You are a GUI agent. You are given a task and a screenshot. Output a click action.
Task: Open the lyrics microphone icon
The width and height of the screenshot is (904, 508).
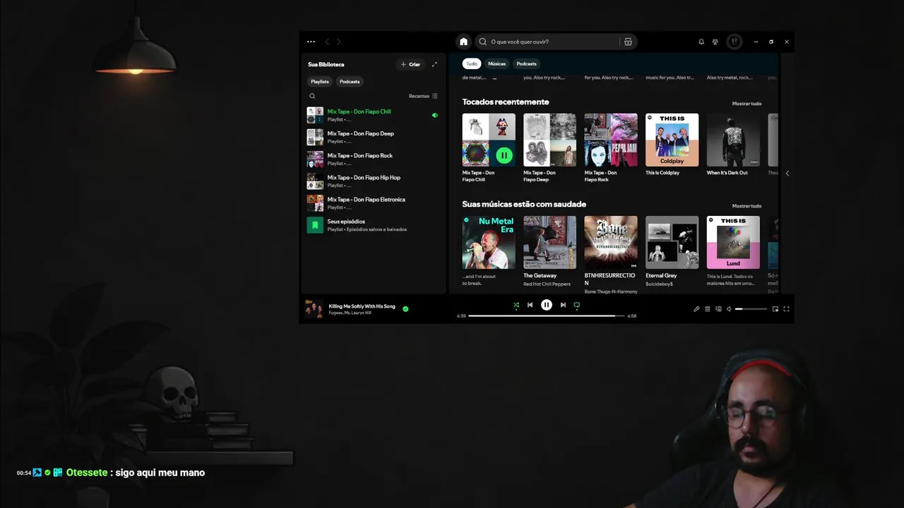coord(696,309)
